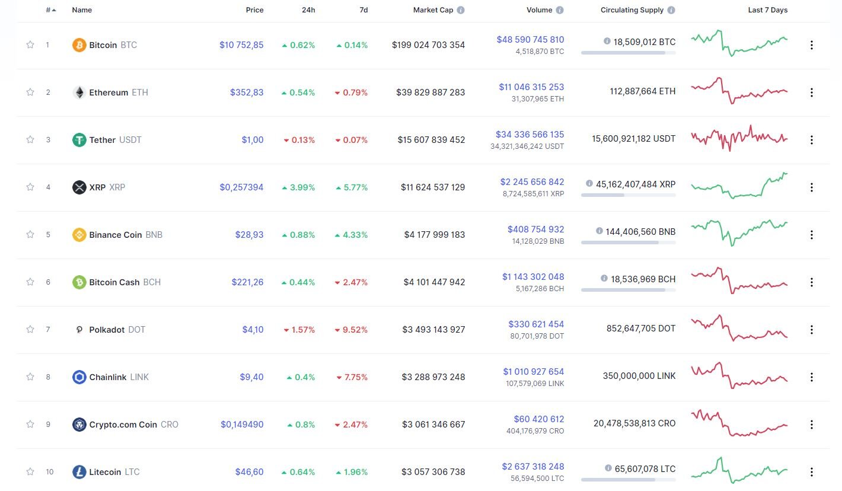Open Bitcoin volume link $48 590 745 810

coord(531,40)
